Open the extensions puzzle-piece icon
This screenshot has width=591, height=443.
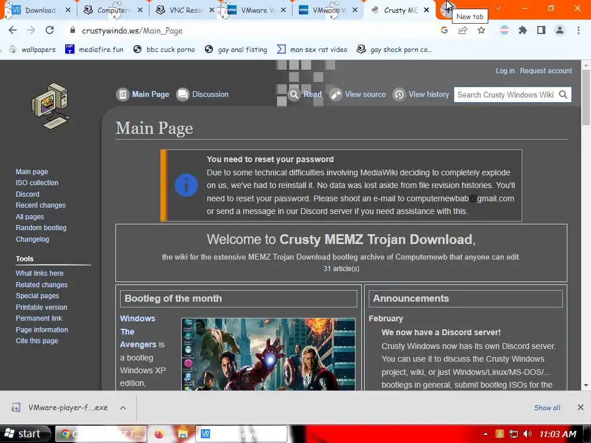tap(522, 30)
